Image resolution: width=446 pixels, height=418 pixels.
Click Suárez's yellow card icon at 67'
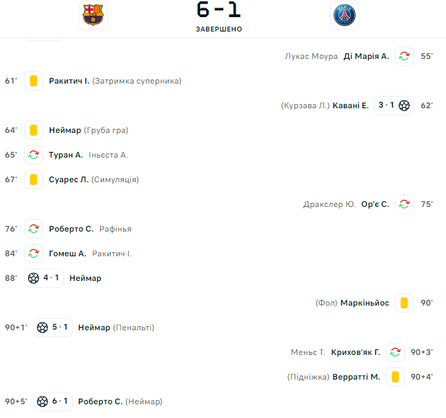pos(34,180)
